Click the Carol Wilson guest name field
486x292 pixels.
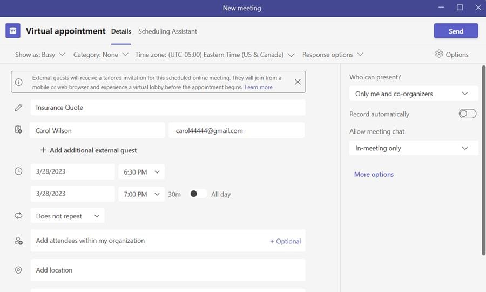pyautogui.click(x=97, y=130)
